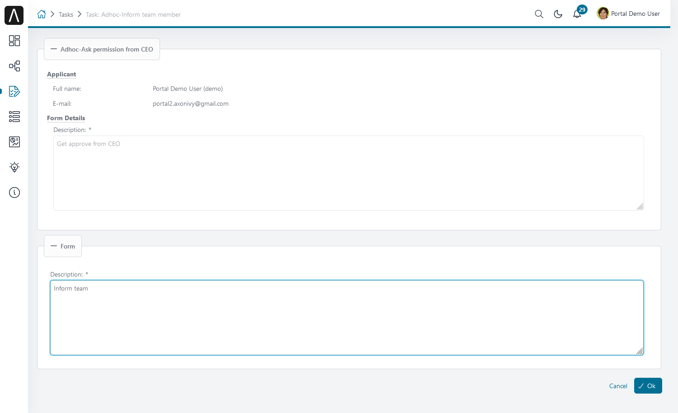Select the Applicant heading

61,74
